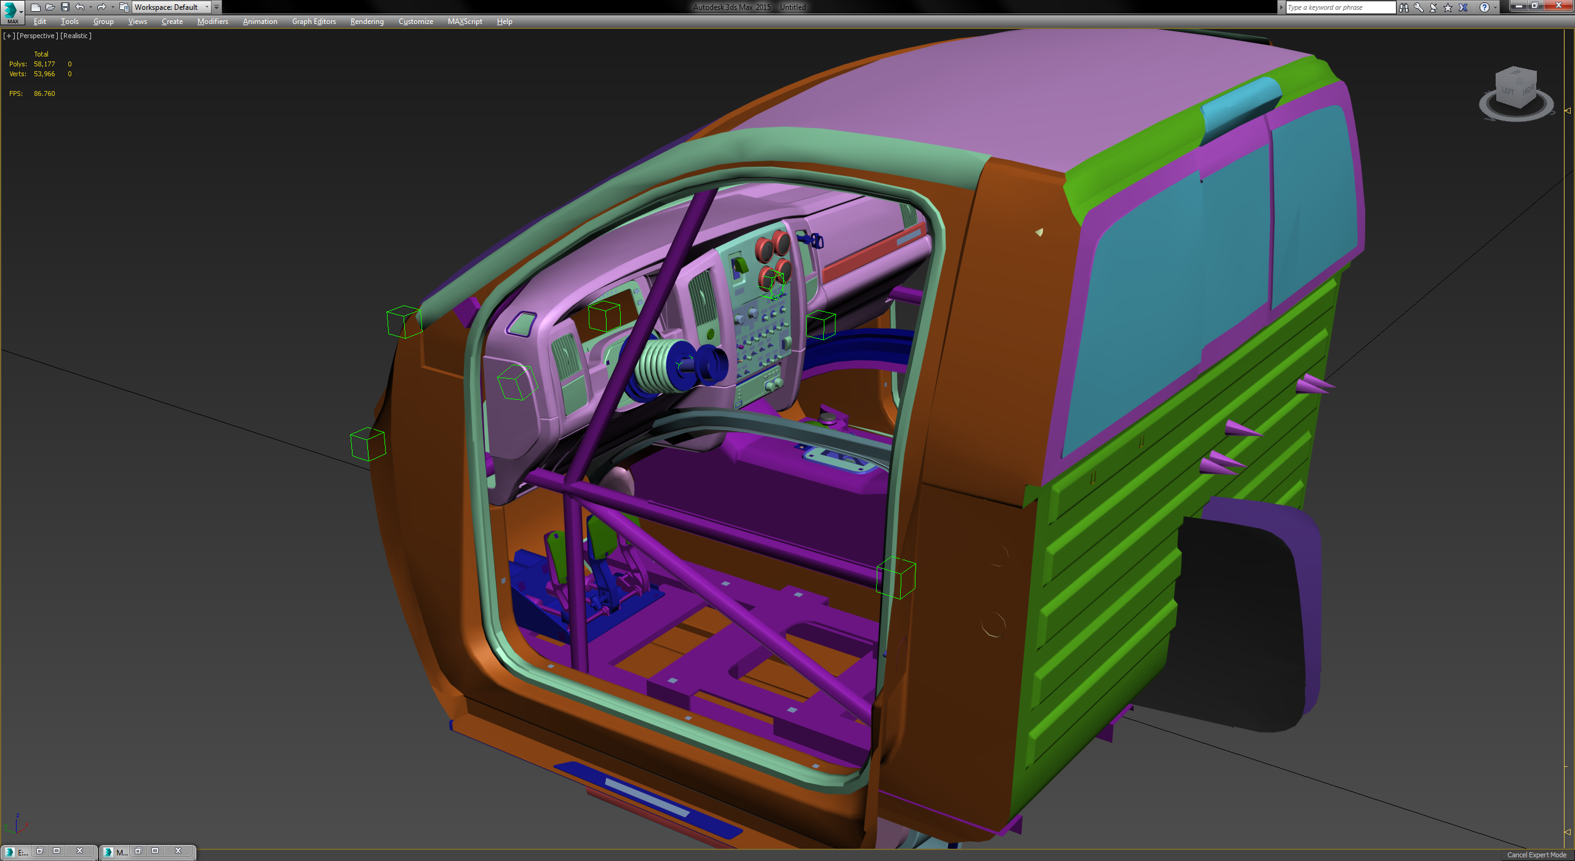Open InfoCenter Help with the question mark icon
This screenshot has width=1575, height=861.
click(1483, 7)
